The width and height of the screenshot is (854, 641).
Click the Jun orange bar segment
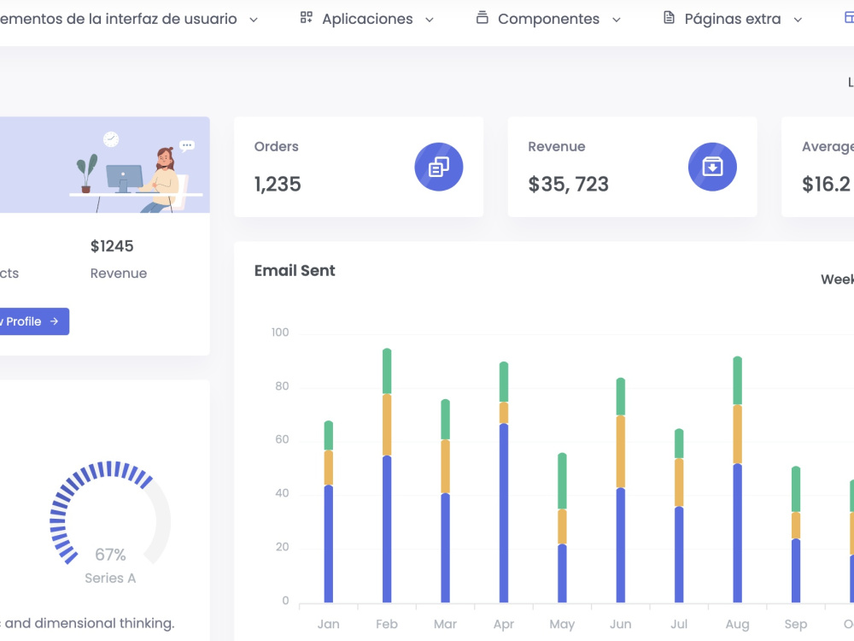[x=620, y=452]
